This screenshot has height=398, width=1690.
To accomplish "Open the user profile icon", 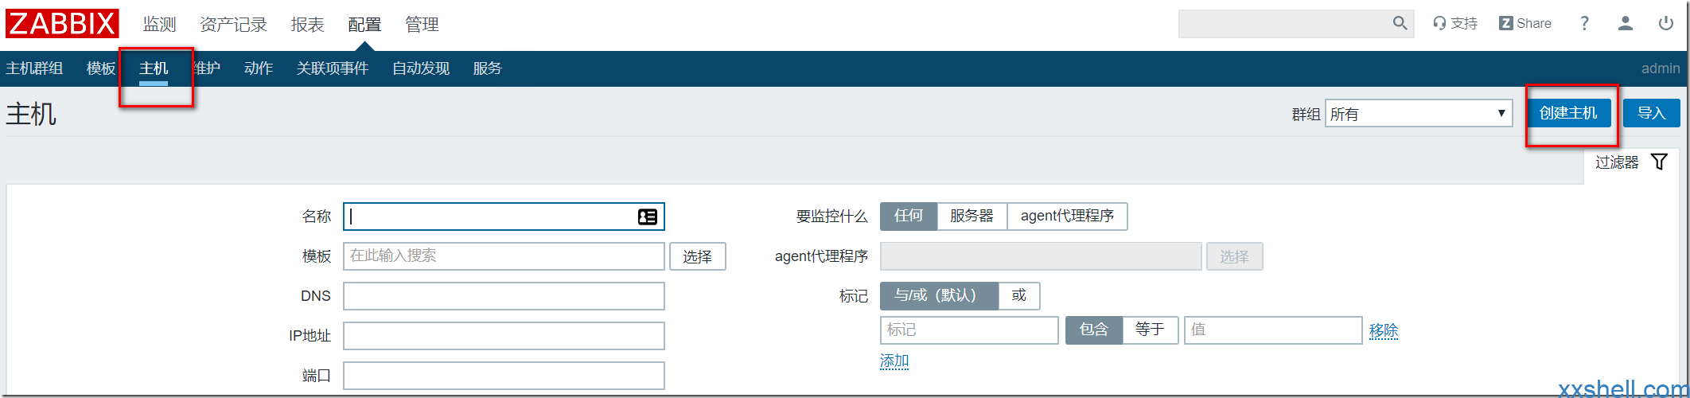I will tap(1626, 23).
